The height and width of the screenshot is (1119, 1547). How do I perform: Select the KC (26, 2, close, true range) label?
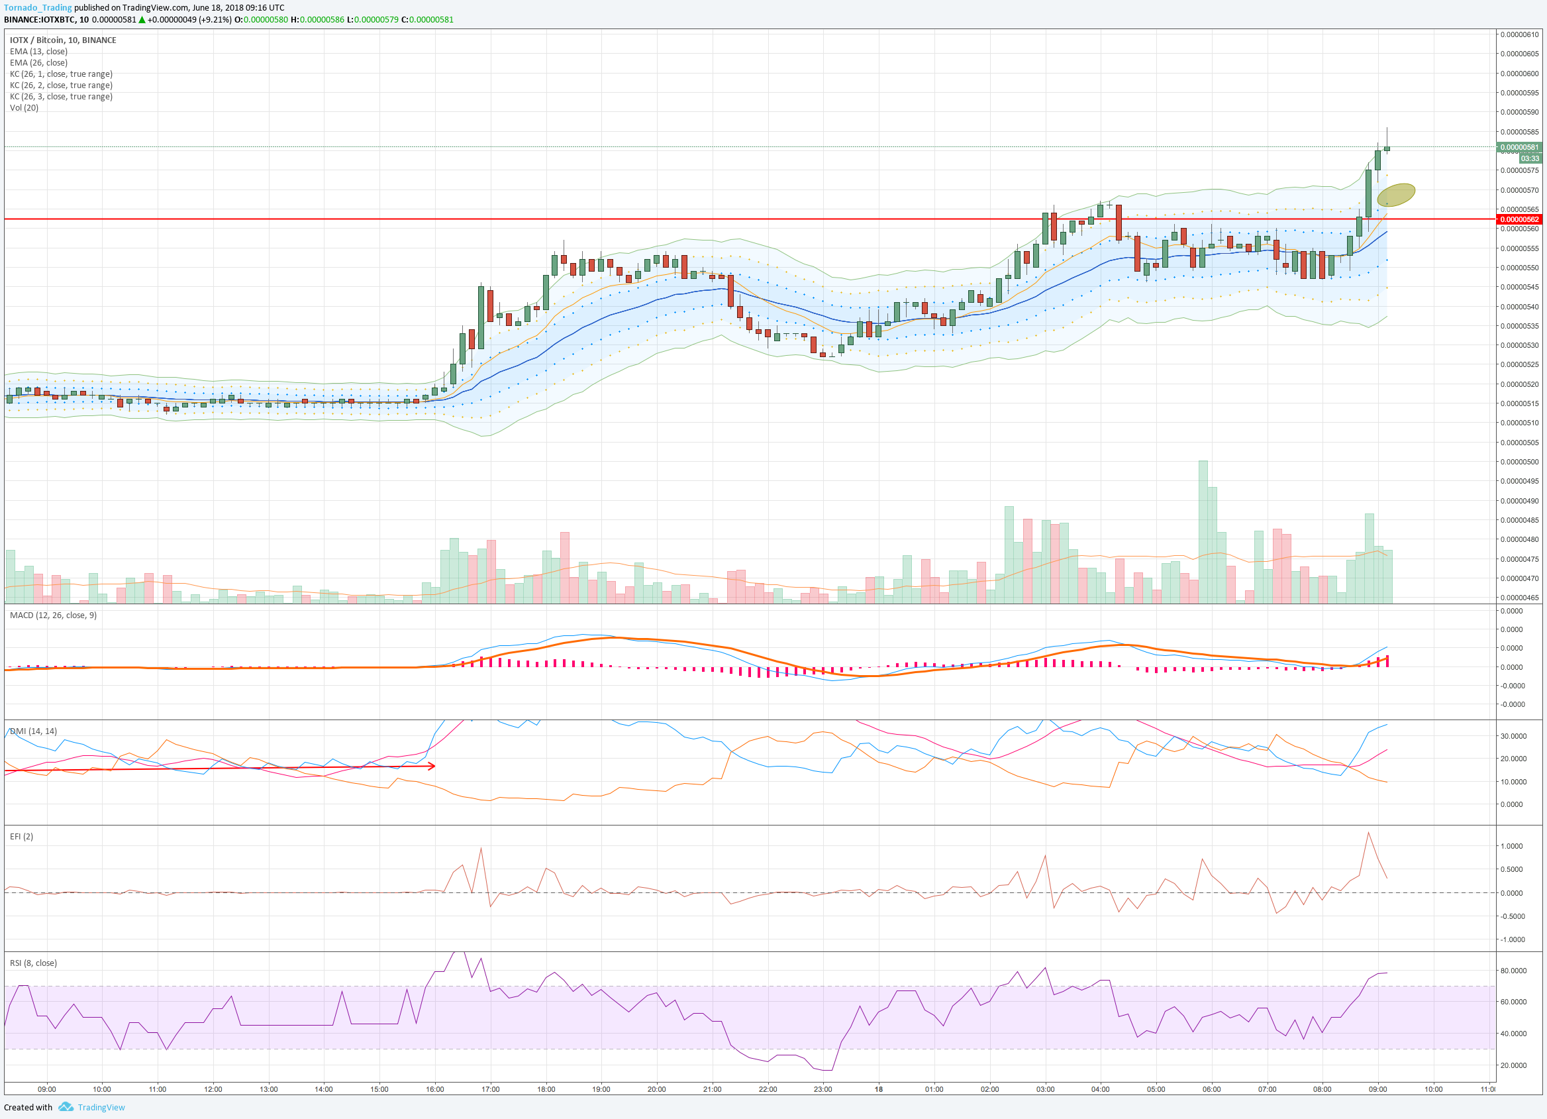tap(61, 85)
